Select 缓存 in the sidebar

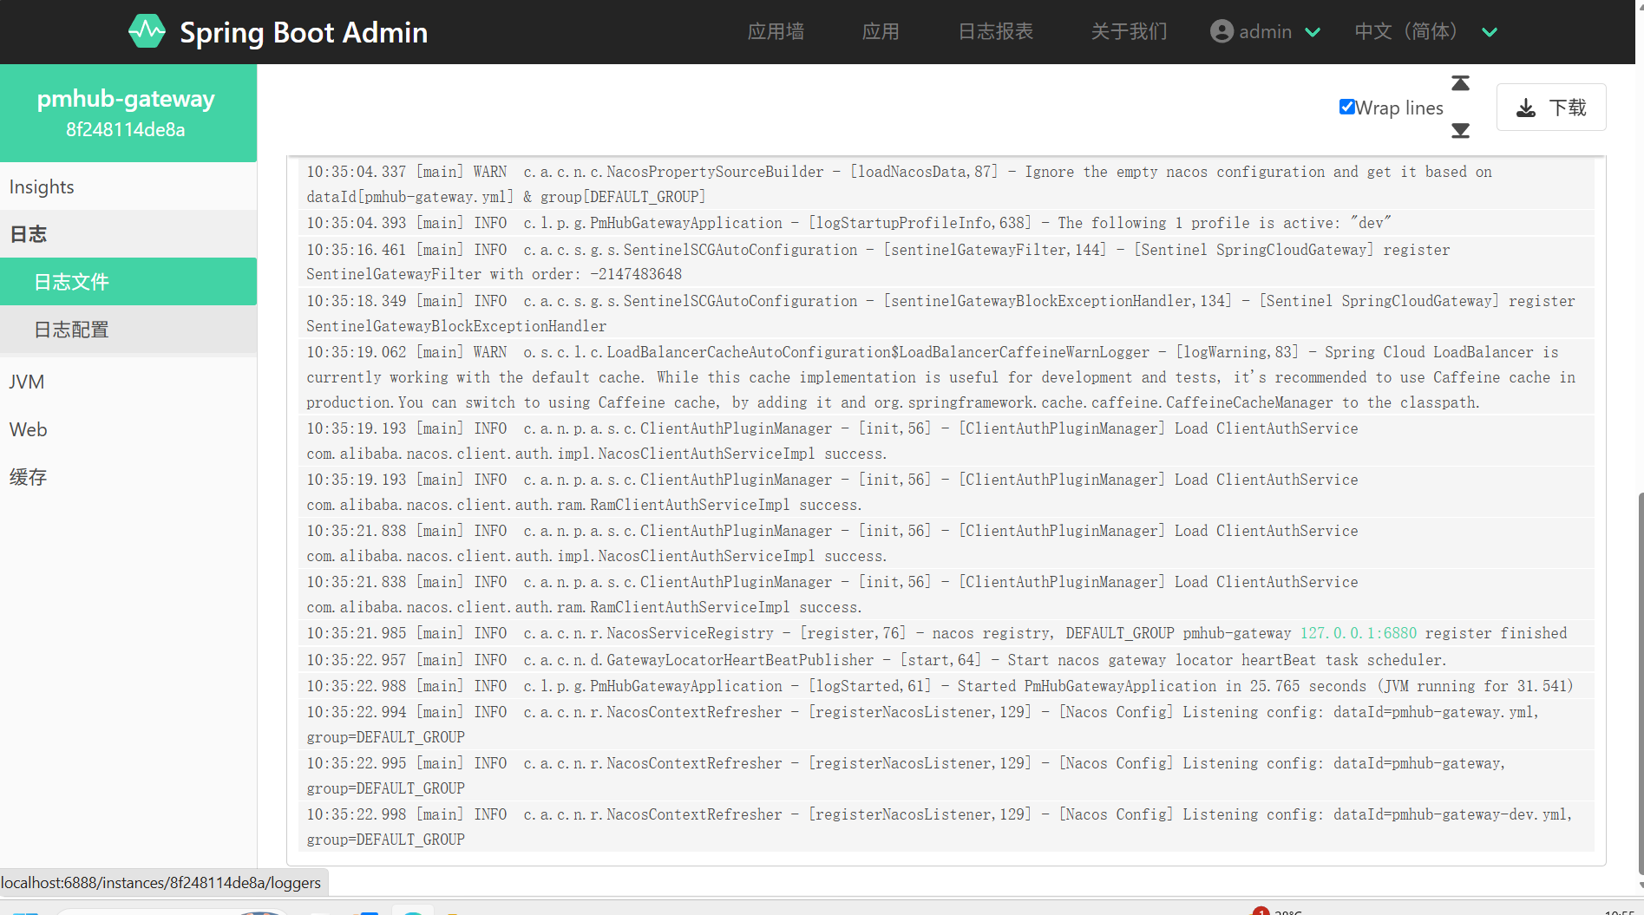(128, 477)
